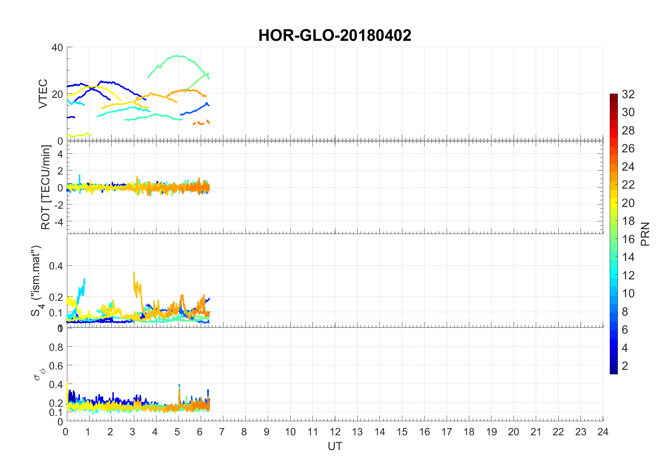Click sigma phi tick label 0.8

56,347
